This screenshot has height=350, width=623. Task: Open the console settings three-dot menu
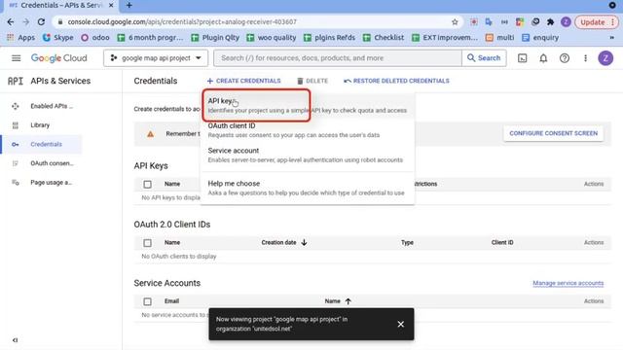[x=585, y=58]
